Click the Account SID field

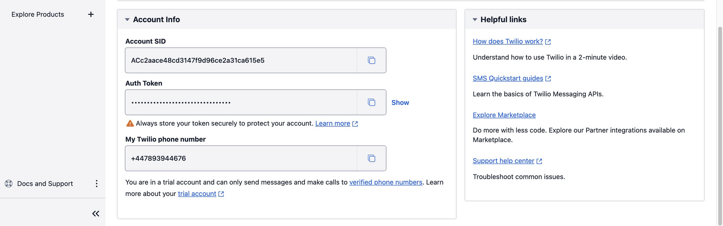click(x=241, y=60)
